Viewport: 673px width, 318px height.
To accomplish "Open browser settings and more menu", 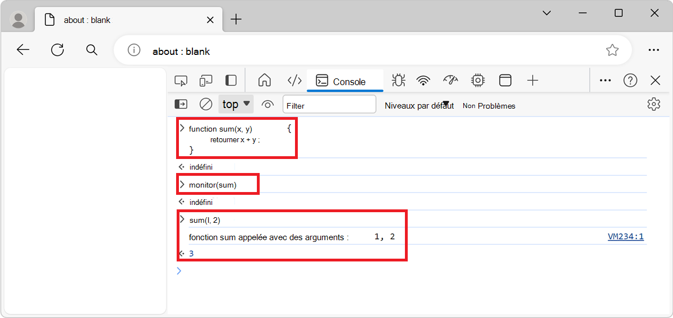I will pos(653,50).
